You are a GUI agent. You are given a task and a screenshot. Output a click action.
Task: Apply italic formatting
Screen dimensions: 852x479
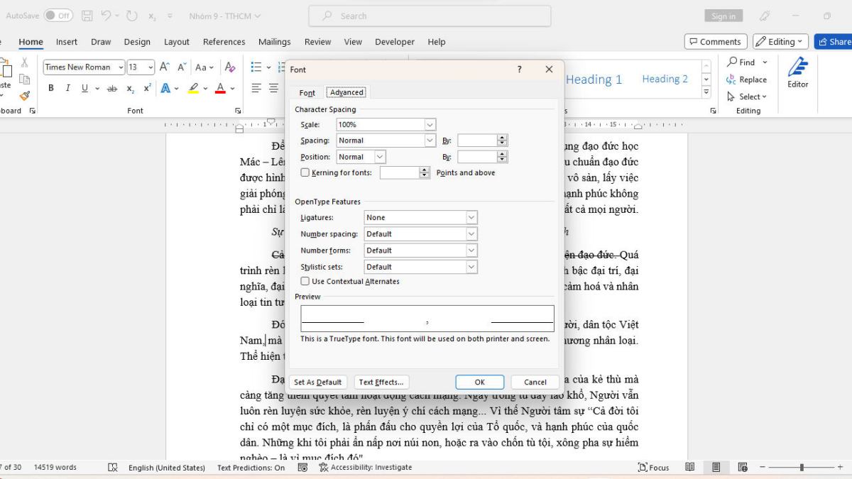[67, 87]
